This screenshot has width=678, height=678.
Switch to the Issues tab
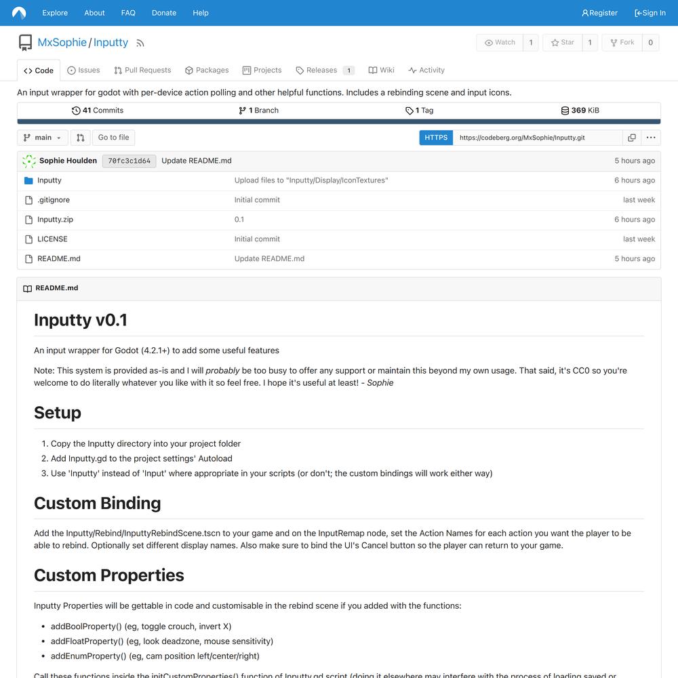coord(83,70)
